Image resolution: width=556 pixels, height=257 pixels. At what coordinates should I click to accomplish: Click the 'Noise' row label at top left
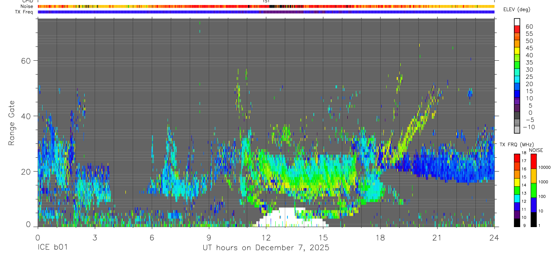coord(27,6)
